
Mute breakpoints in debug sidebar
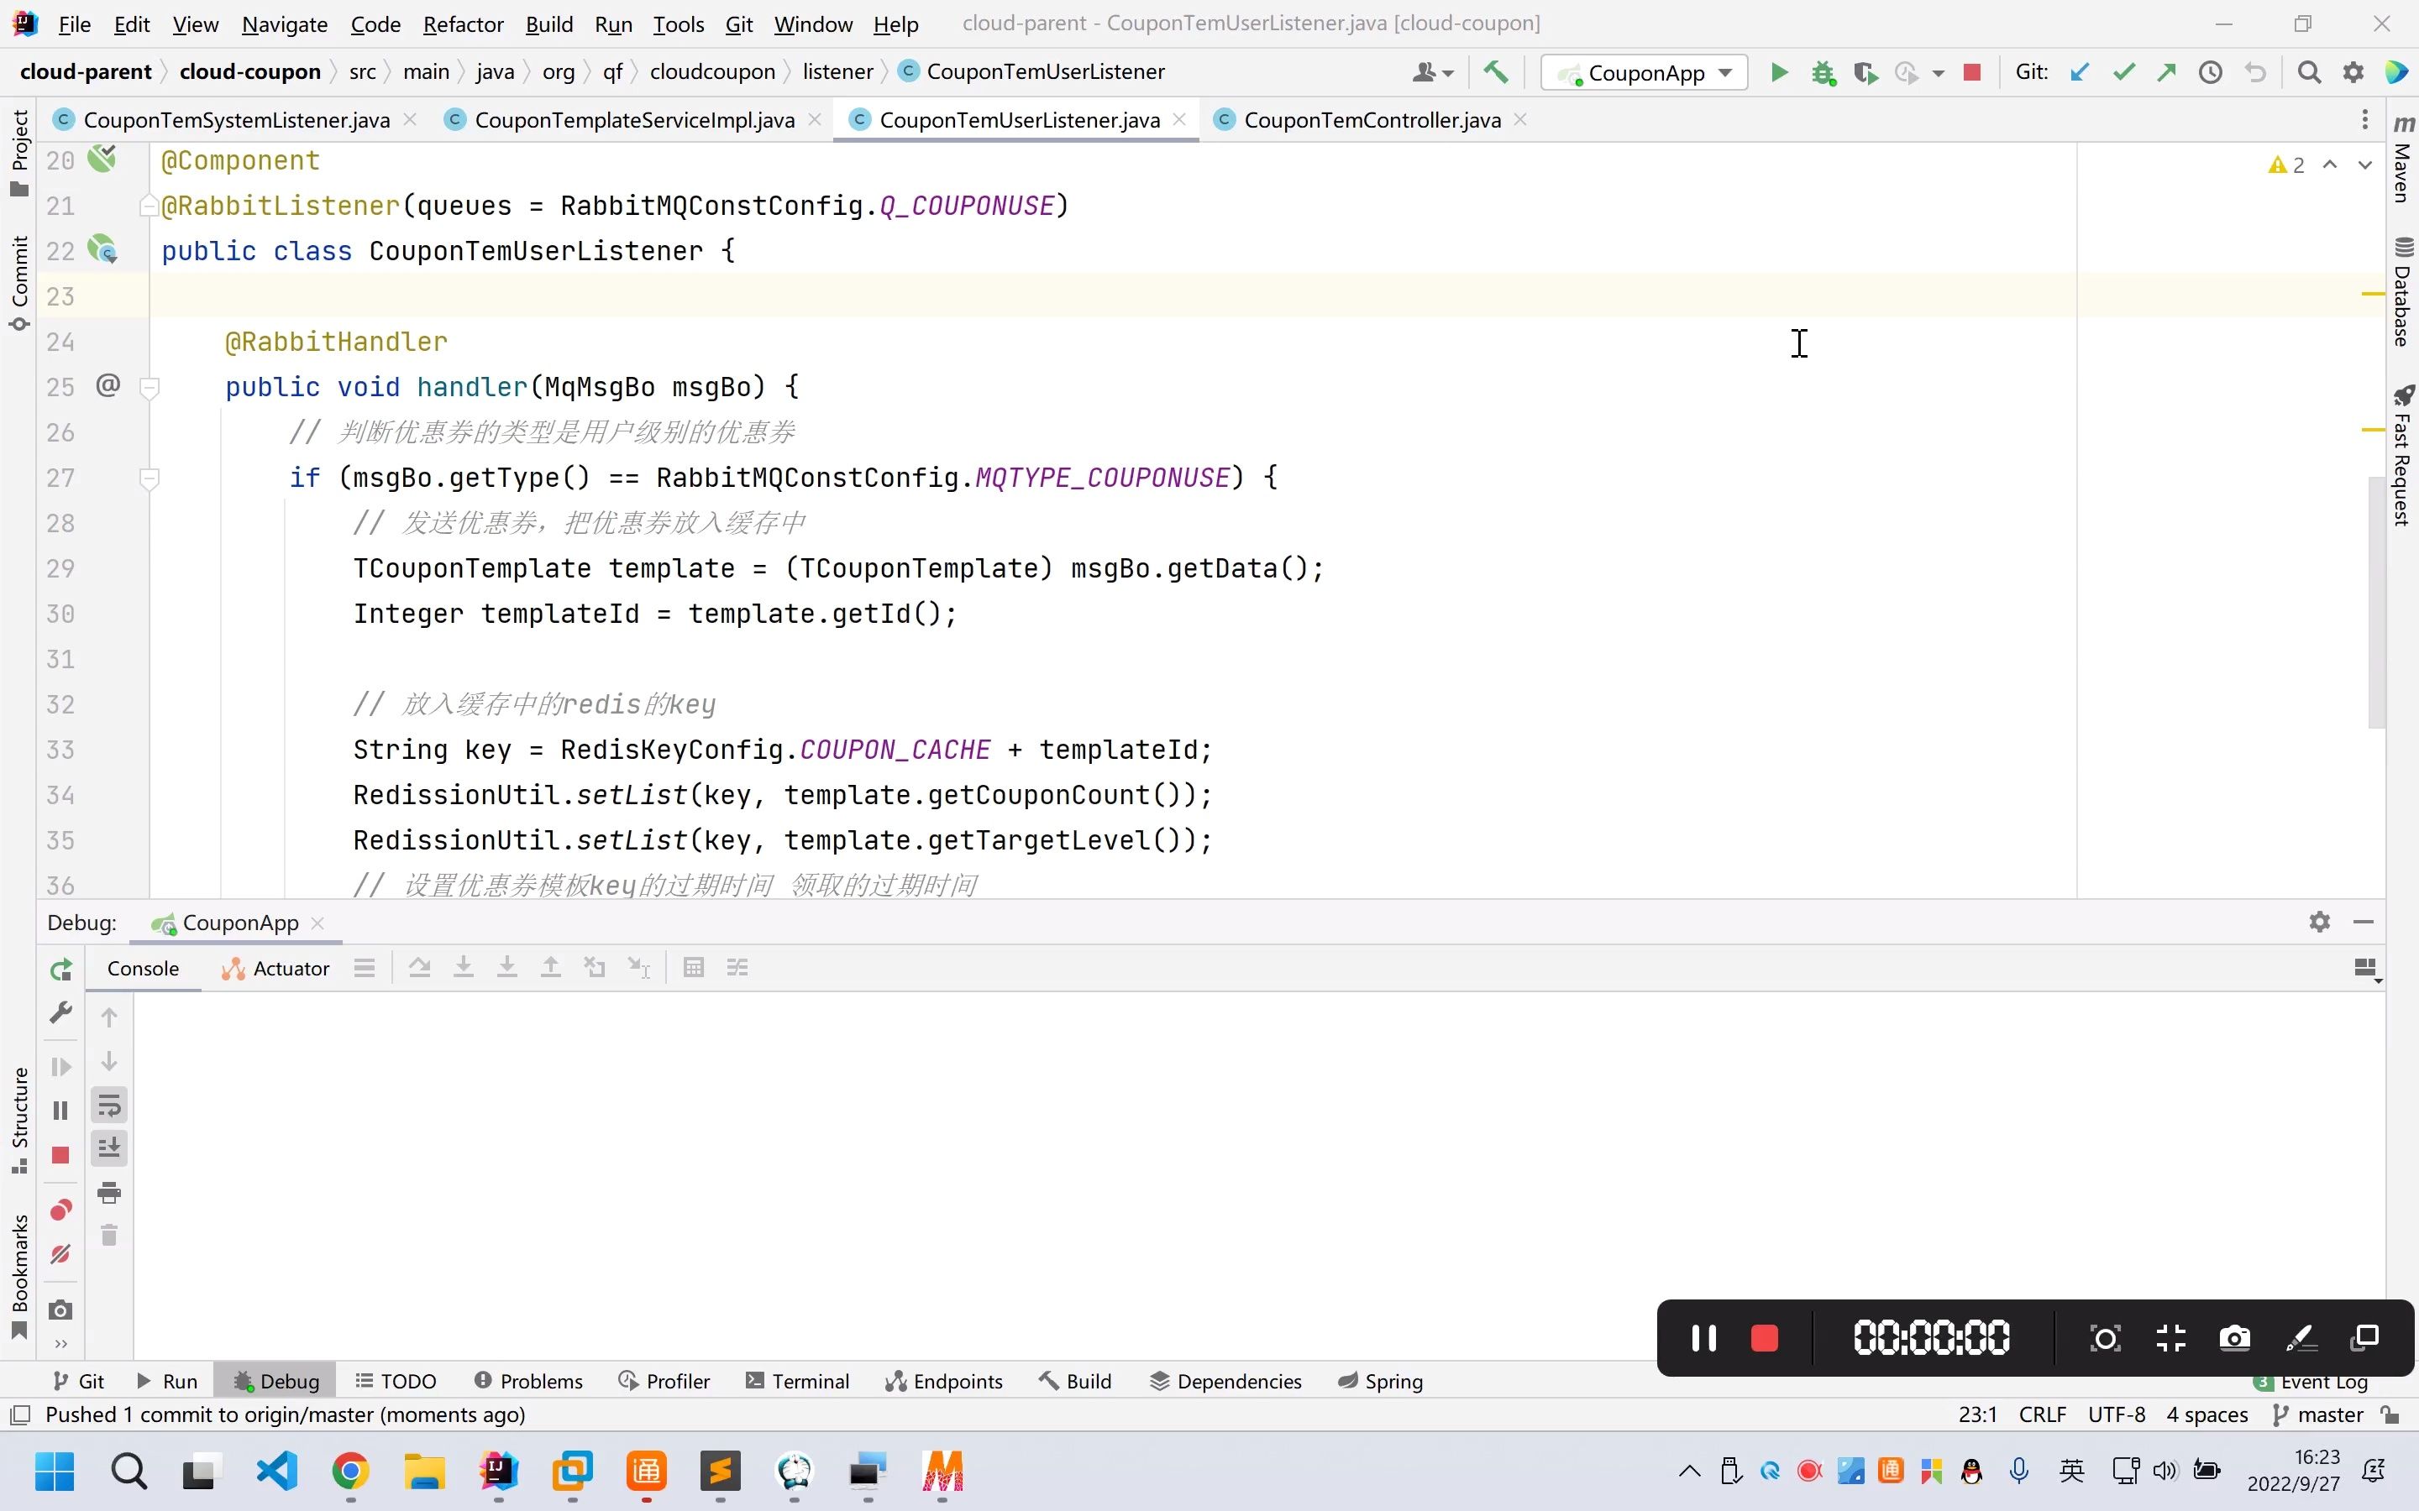tap(61, 1254)
